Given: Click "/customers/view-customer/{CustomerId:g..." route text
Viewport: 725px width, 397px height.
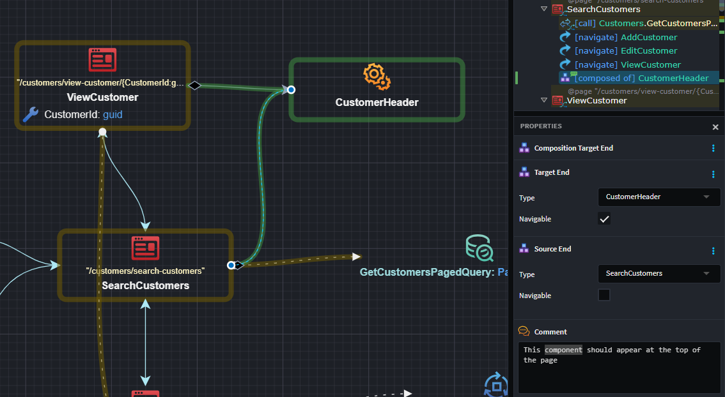Looking at the screenshot, I should [100, 83].
